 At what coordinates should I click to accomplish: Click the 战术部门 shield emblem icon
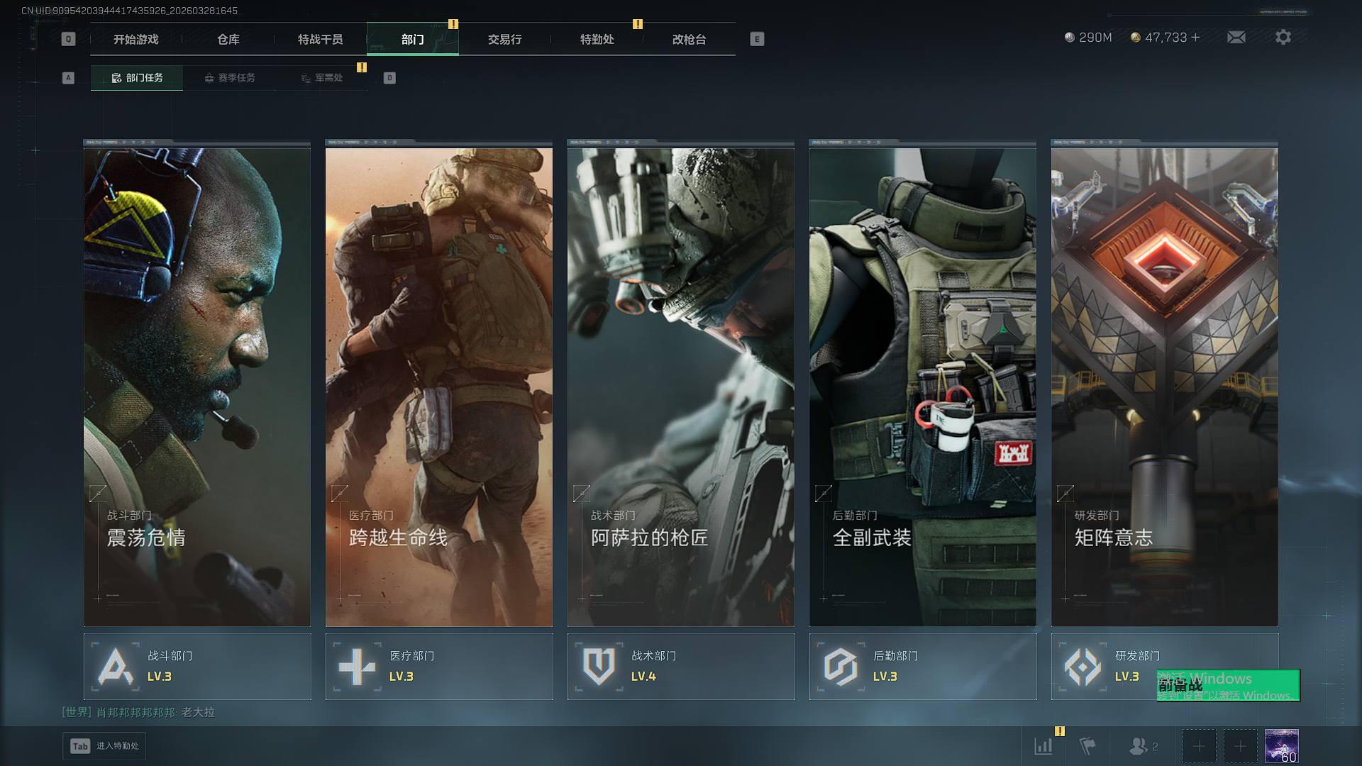point(599,667)
